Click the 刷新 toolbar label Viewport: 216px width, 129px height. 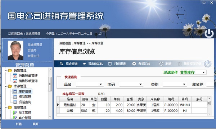point(168,64)
